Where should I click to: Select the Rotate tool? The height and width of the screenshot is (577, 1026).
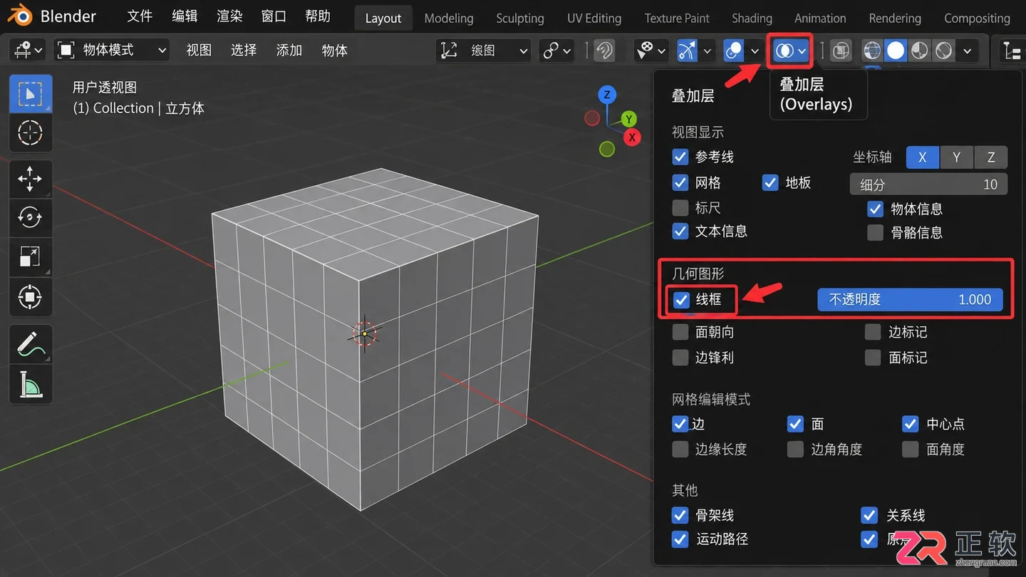tap(30, 217)
